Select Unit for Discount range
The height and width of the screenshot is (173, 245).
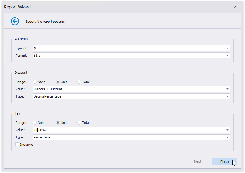pos(58,82)
